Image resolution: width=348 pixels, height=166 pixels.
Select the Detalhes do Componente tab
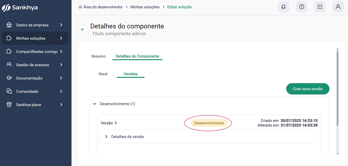point(137,56)
